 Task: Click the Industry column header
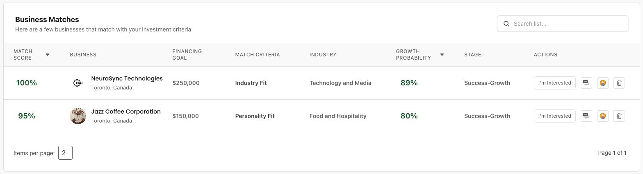323,55
